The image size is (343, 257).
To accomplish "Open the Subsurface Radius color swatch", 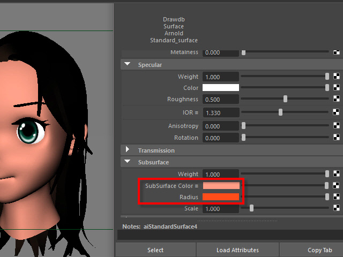I will [221, 197].
